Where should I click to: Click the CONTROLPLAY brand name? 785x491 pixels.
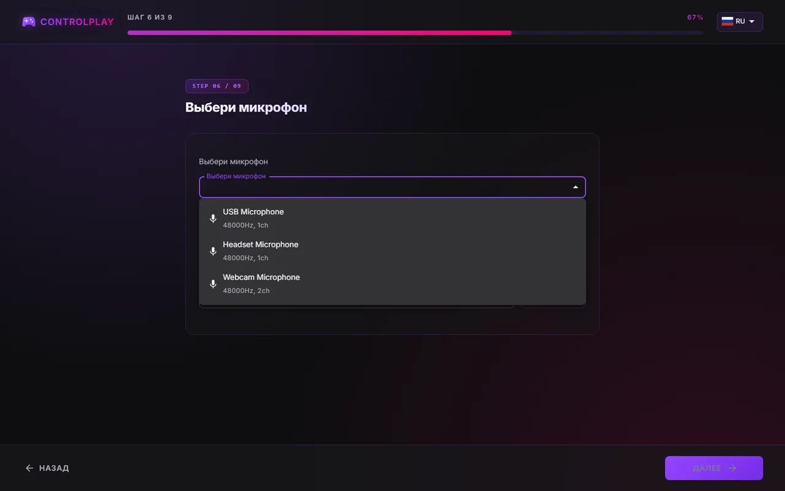[x=77, y=22]
